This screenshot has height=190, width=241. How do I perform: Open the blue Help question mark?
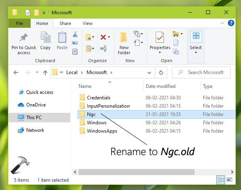coord(231,23)
